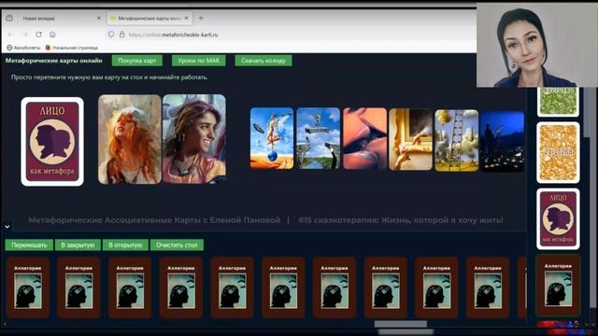Image resolution: width=598 pixels, height=336 pixels.
Task: Click the В открытую button
Action: [x=125, y=245]
